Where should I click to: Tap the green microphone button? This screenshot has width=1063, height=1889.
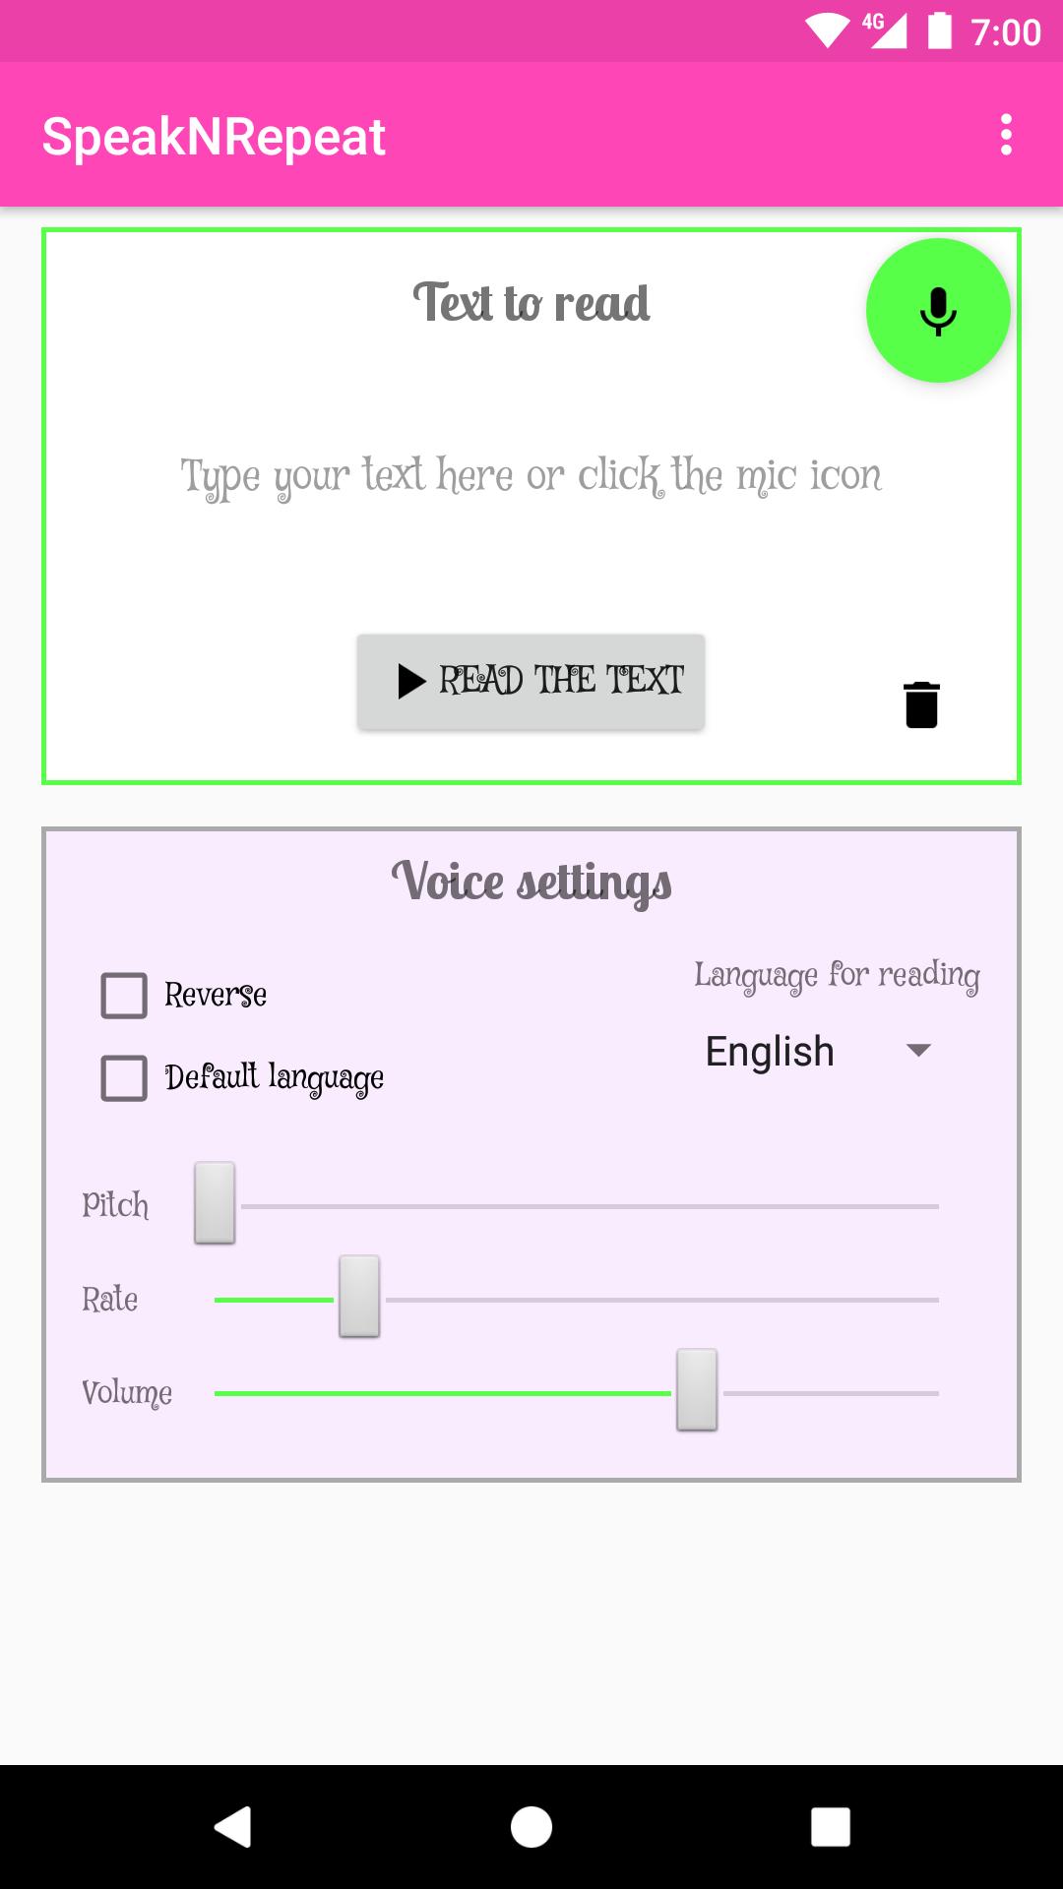click(x=938, y=310)
